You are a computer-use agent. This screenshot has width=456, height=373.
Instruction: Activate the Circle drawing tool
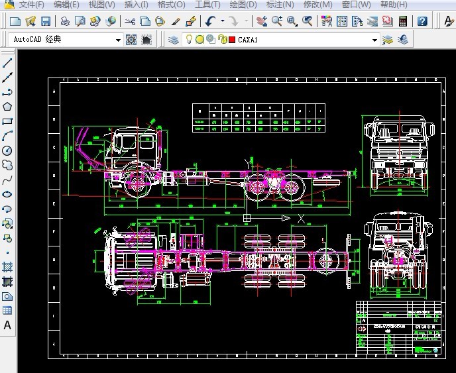pos(8,150)
